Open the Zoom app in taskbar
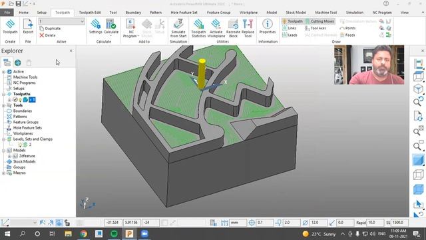Screen dimensions: 426x240 click(x=144, y=234)
